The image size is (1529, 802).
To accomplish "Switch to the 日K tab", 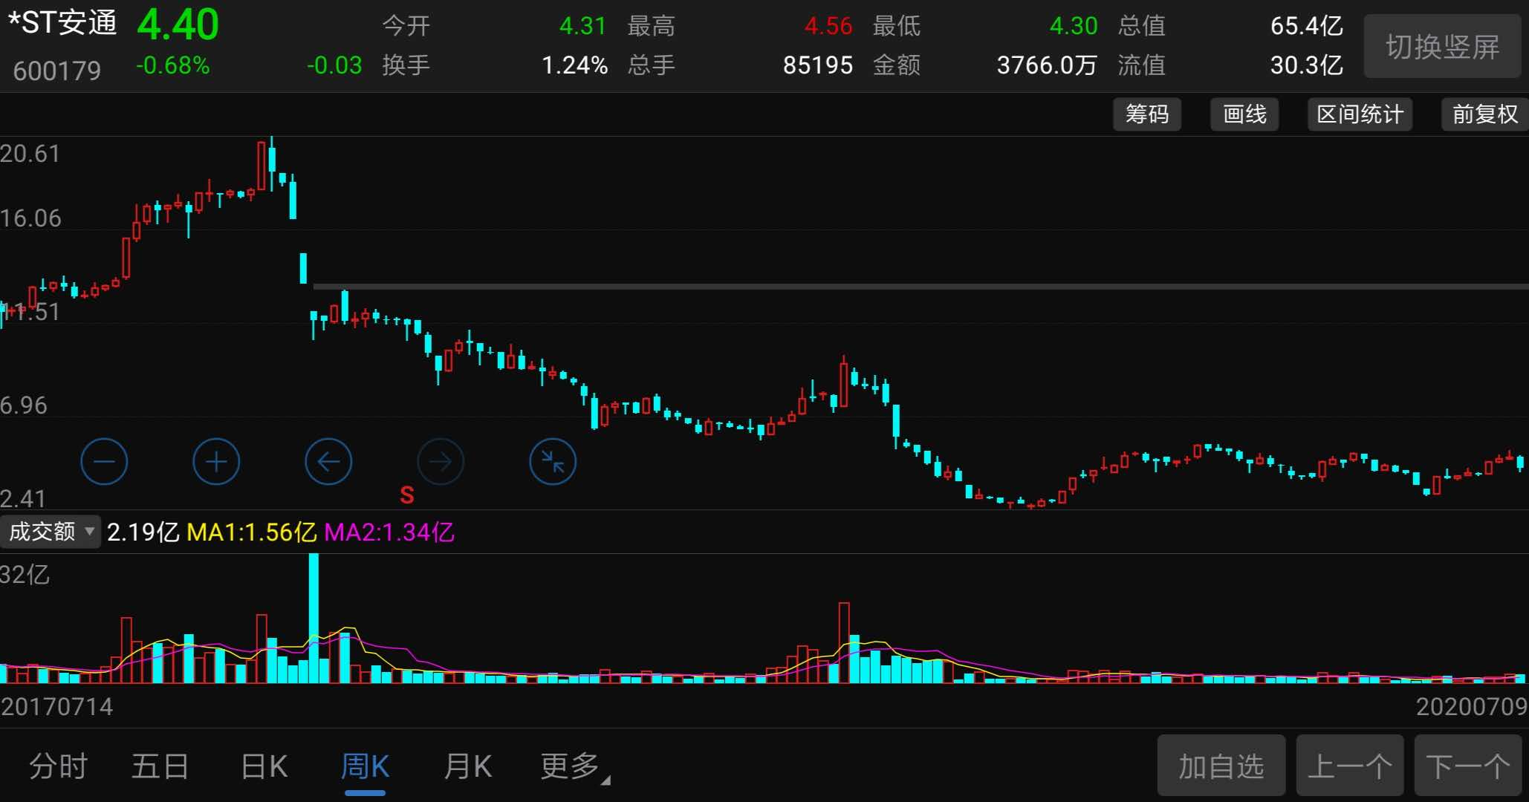I will pos(264,766).
